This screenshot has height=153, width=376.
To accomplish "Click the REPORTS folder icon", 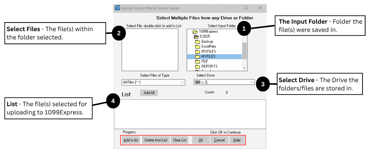I will [x=198, y=66].
